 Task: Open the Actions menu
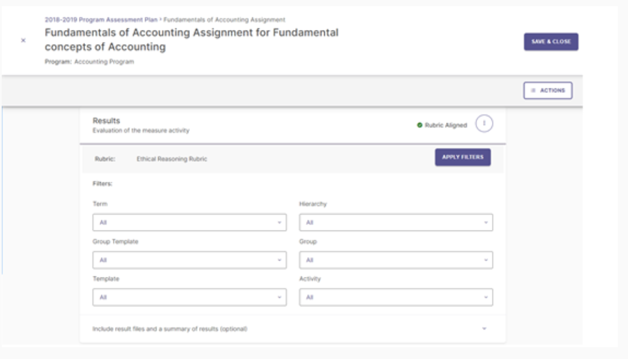click(548, 91)
